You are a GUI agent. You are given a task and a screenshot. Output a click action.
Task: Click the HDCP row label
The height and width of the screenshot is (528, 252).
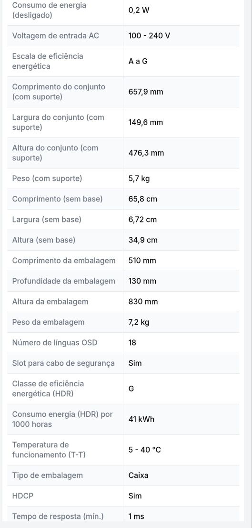point(23,496)
